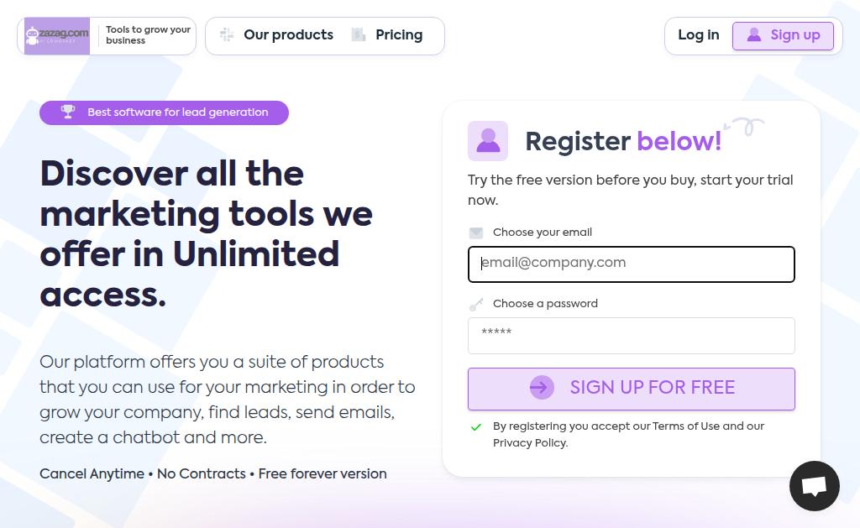Click the Slack-style icon beside Our products
This screenshot has width=860, height=528.
[227, 35]
